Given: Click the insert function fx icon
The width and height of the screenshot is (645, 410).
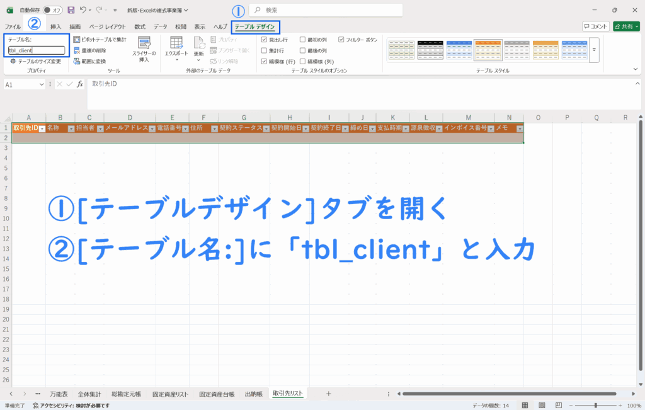Looking at the screenshot, I should pos(80,84).
